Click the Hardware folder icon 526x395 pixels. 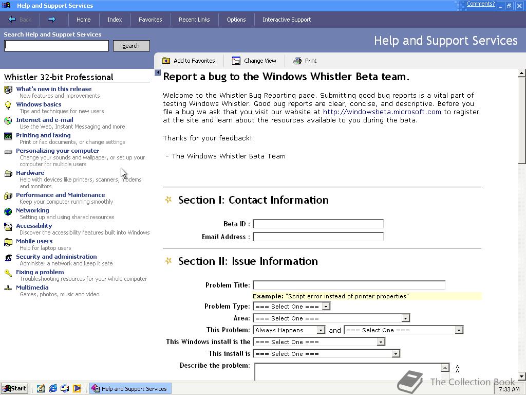tap(8, 174)
